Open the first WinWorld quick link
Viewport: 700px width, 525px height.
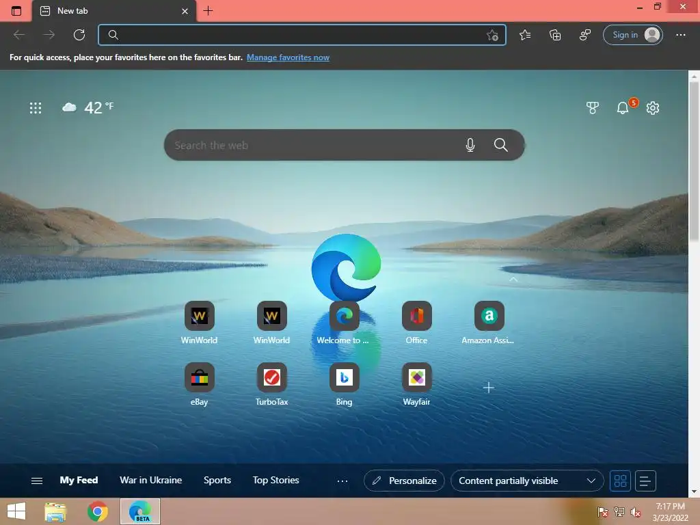coord(199,323)
